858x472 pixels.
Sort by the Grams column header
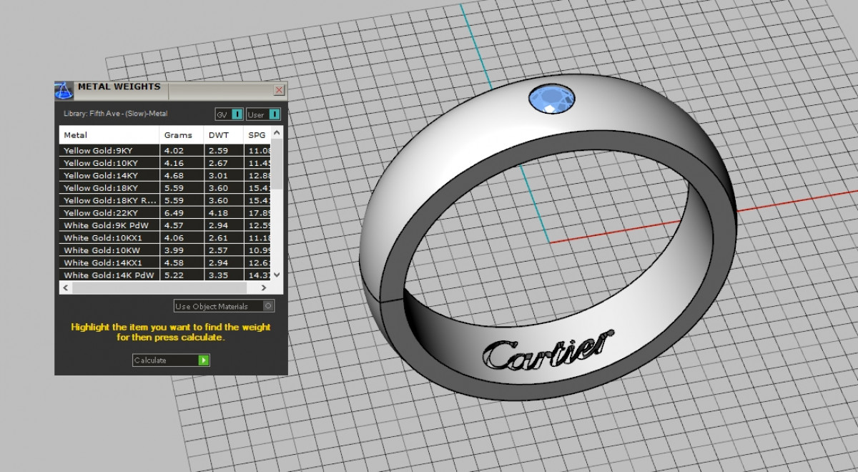tap(182, 134)
